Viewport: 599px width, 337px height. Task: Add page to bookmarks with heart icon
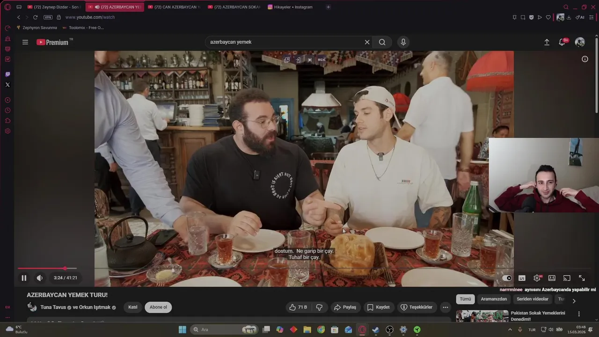point(548,17)
